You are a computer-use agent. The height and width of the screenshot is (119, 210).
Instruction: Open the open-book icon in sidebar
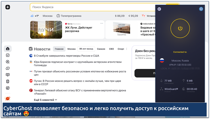pos(8,75)
